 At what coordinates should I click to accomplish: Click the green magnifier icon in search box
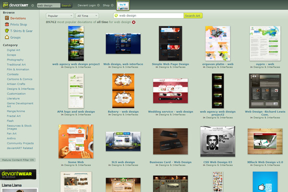116,16
